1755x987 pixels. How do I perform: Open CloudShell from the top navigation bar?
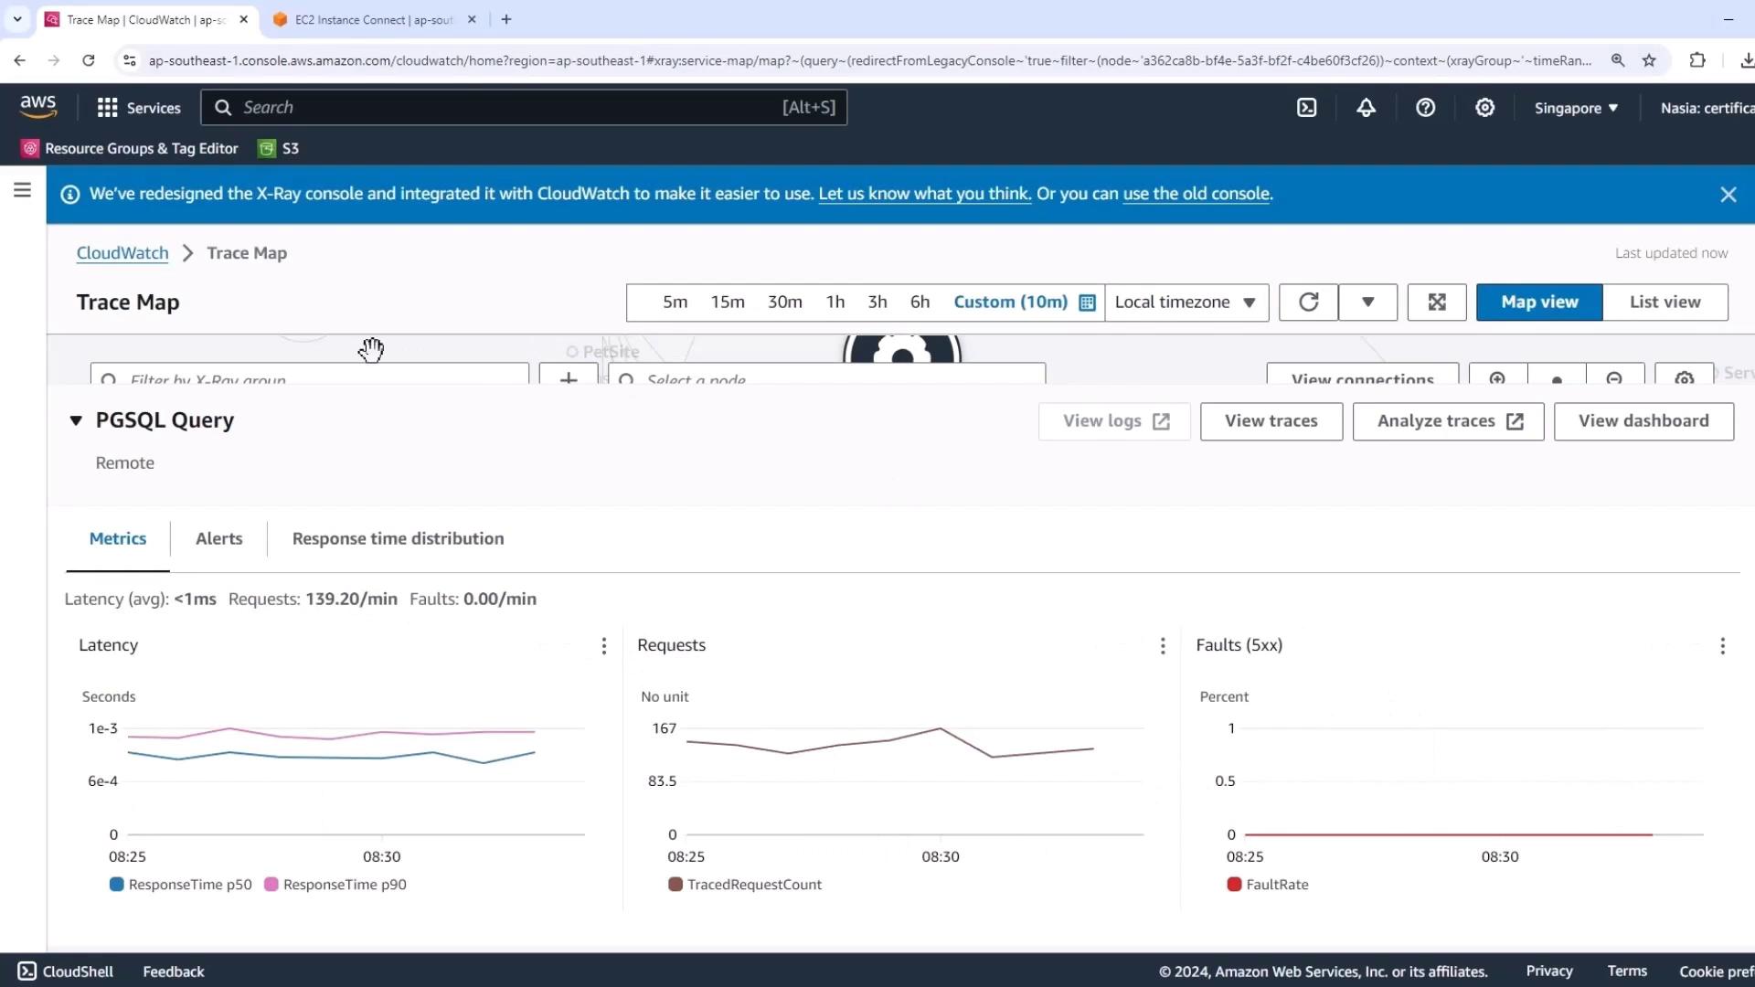(x=1307, y=108)
